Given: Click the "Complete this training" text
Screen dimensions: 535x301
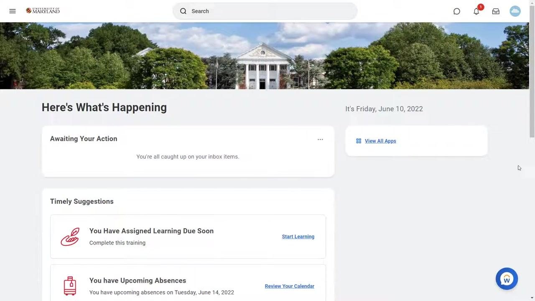Looking at the screenshot, I should tap(117, 243).
